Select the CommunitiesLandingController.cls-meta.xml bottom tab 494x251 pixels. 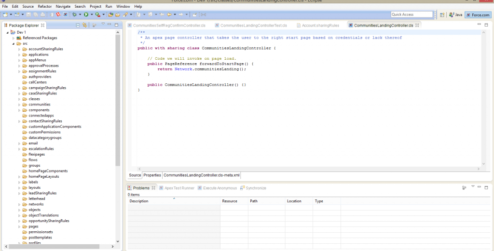click(201, 175)
